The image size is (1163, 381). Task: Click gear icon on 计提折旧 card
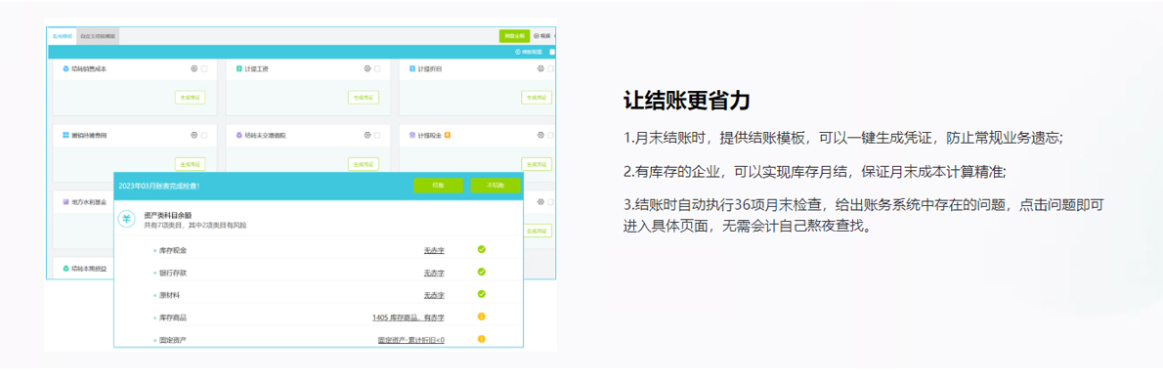540,69
